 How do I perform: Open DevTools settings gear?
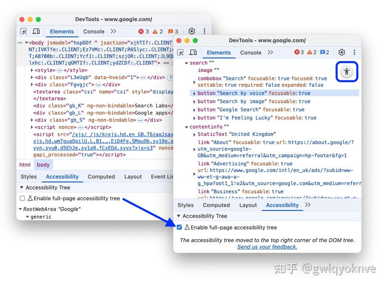click(x=341, y=52)
